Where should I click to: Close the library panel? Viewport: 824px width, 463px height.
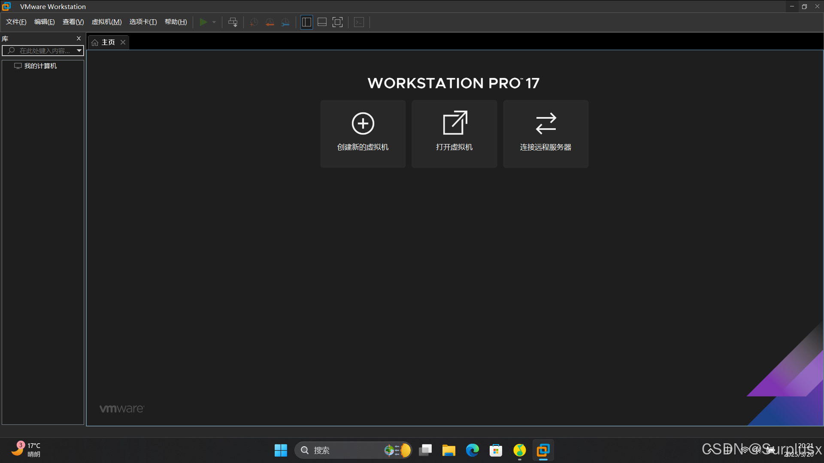79,39
